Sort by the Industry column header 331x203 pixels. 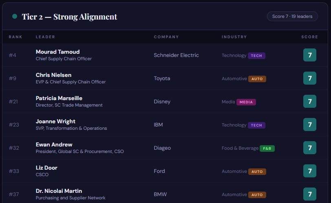coord(234,37)
